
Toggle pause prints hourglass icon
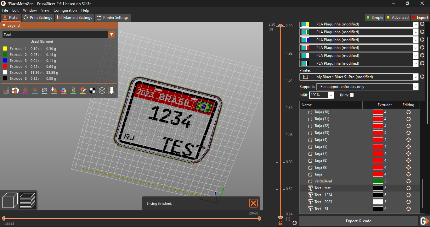point(73,90)
